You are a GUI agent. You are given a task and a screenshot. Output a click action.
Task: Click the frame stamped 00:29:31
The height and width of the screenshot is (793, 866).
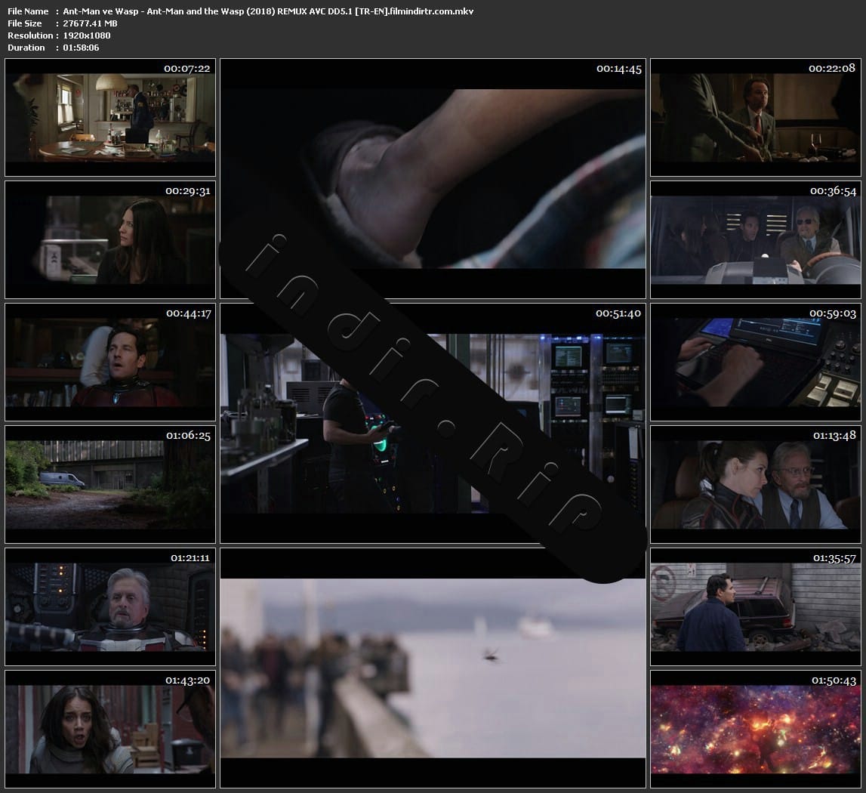point(110,239)
